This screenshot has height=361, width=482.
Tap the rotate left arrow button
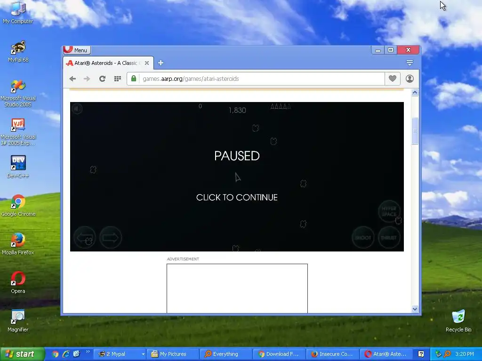click(85, 237)
